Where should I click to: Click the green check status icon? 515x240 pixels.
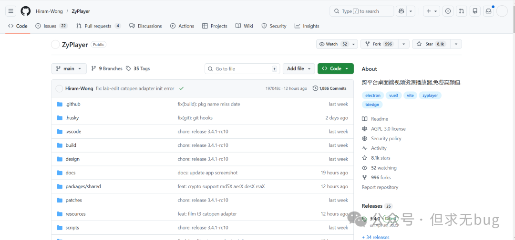(181, 88)
